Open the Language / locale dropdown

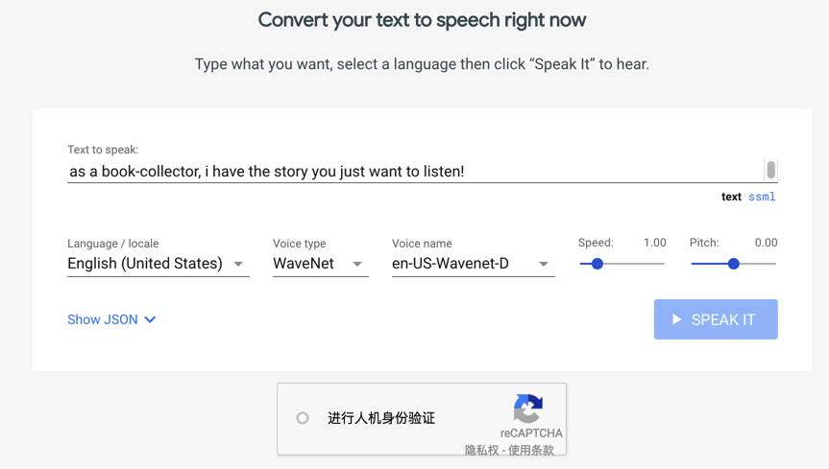pos(158,264)
